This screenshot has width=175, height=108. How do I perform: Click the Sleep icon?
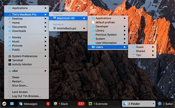coord(10,77)
